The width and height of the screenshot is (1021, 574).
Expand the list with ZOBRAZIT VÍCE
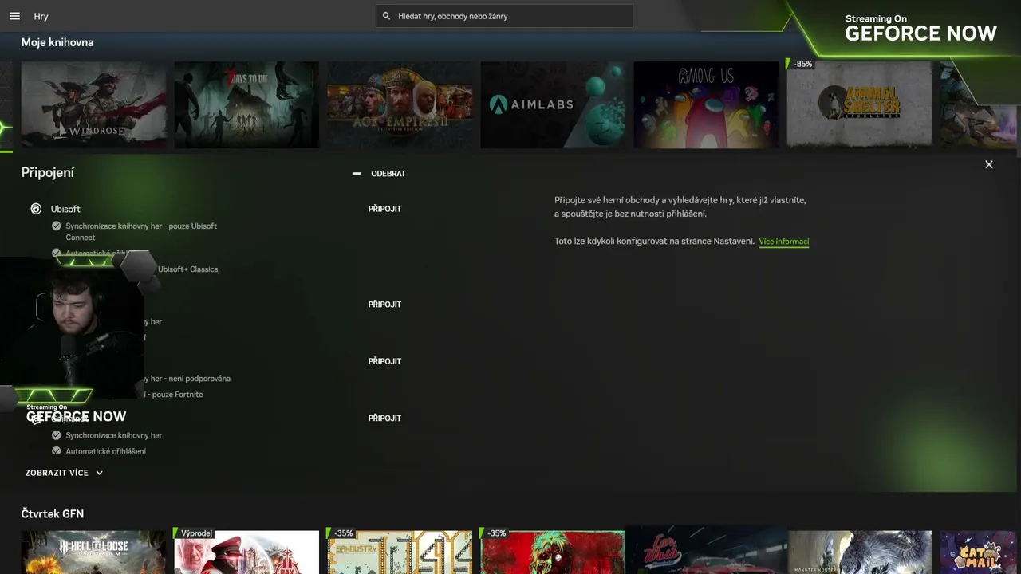(64, 473)
